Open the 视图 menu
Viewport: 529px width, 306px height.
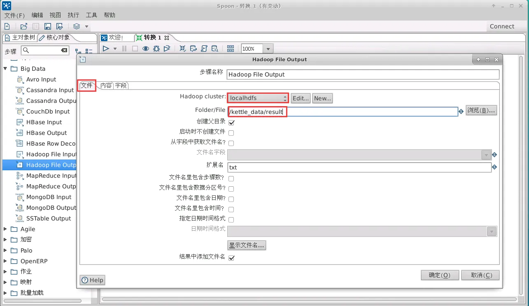point(55,15)
